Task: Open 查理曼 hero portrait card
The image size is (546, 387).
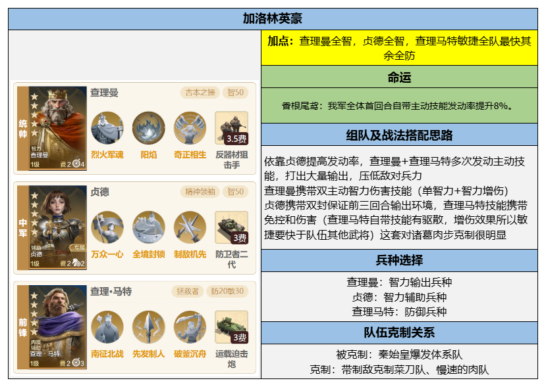Action: 58,128
